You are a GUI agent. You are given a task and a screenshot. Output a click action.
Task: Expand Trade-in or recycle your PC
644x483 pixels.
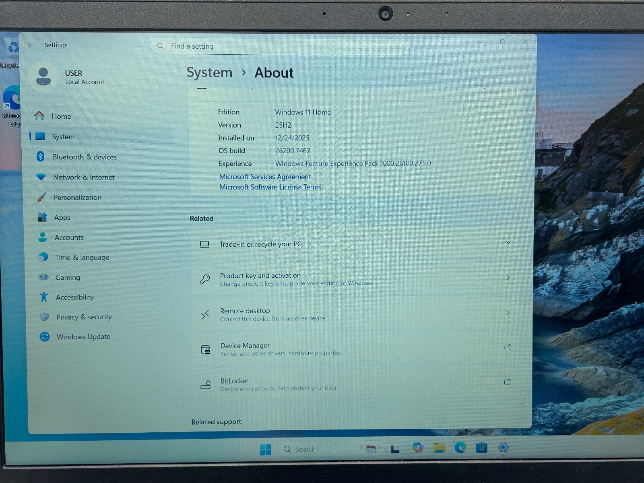(356, 244)
